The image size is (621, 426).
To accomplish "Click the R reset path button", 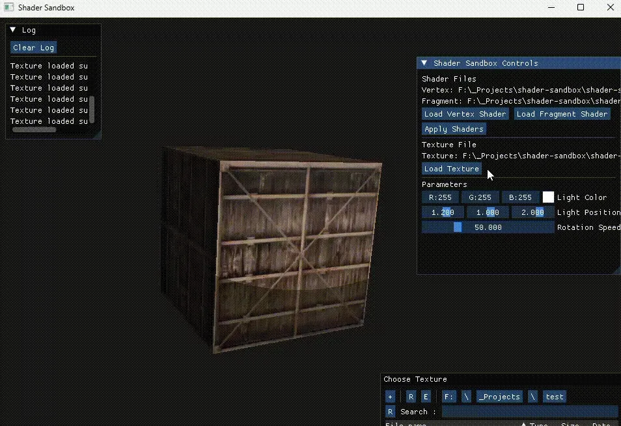I will point(411,397).
